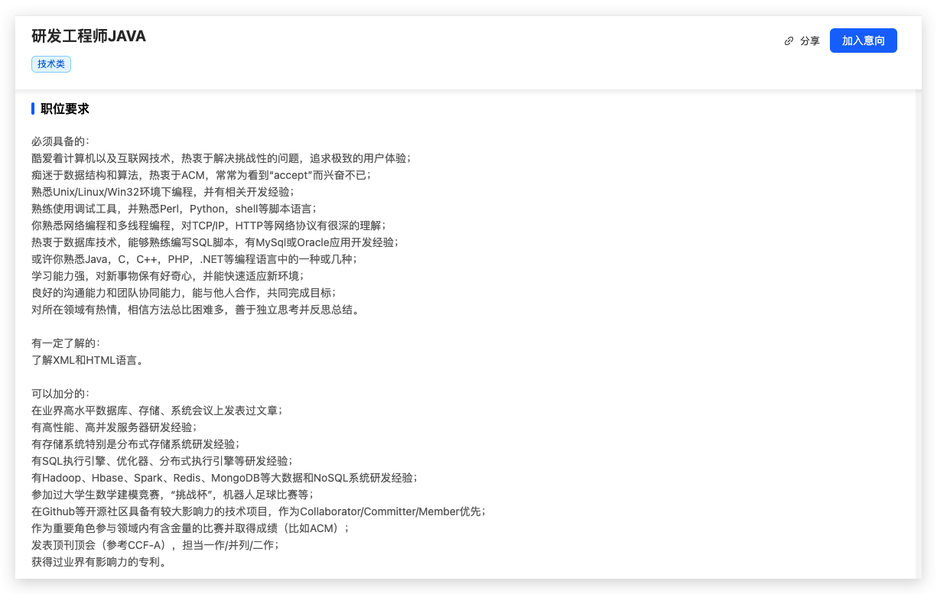Click the line listing Java, C, C++, PHP, .NET
937x594 pixels.
pyautogui.click(x=194, y=259)
